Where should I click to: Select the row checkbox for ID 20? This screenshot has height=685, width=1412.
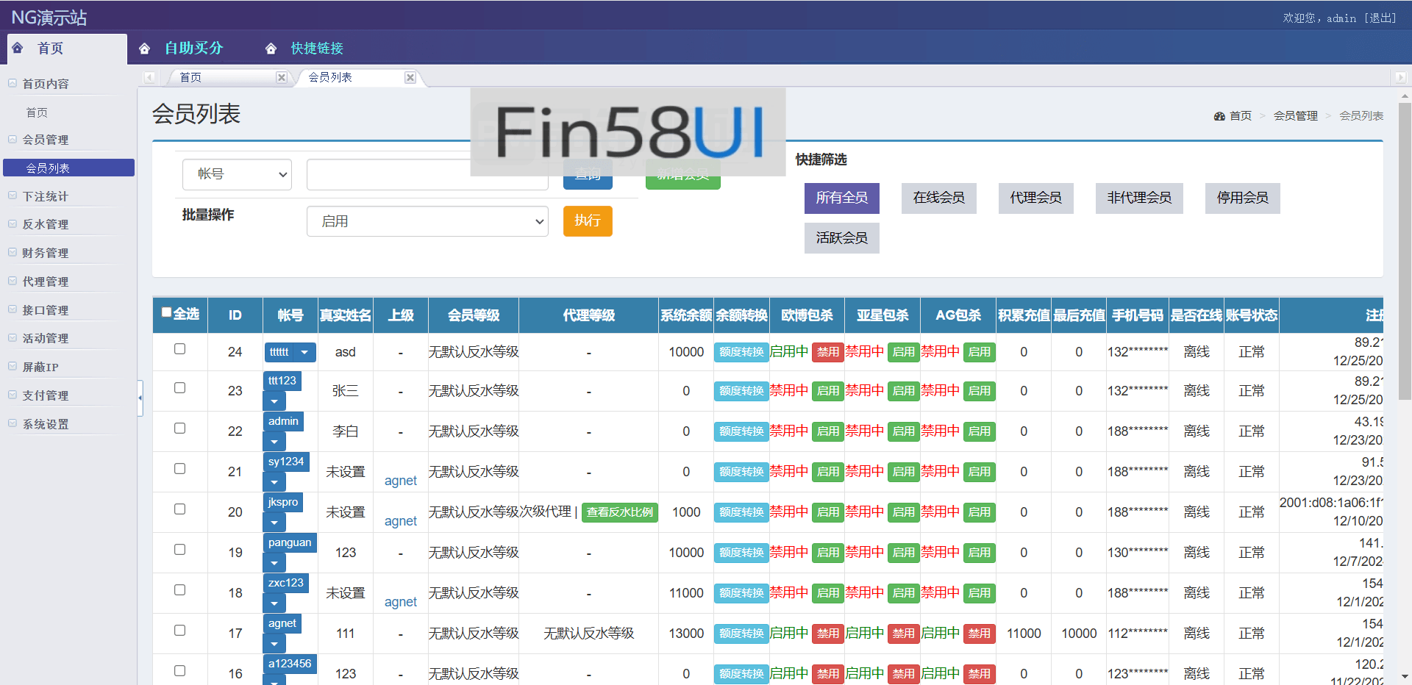click(179, 509)
